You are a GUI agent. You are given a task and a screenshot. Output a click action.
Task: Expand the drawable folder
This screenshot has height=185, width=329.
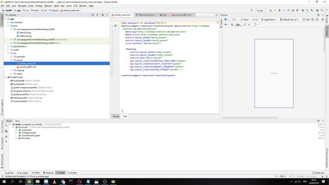point(11,57)
